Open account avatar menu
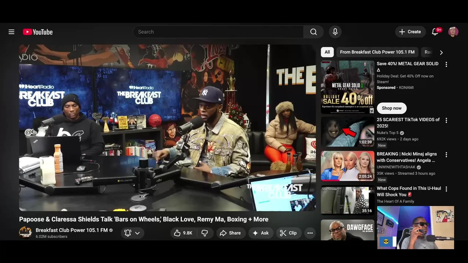The image size is (468, 263). [453, 32]
